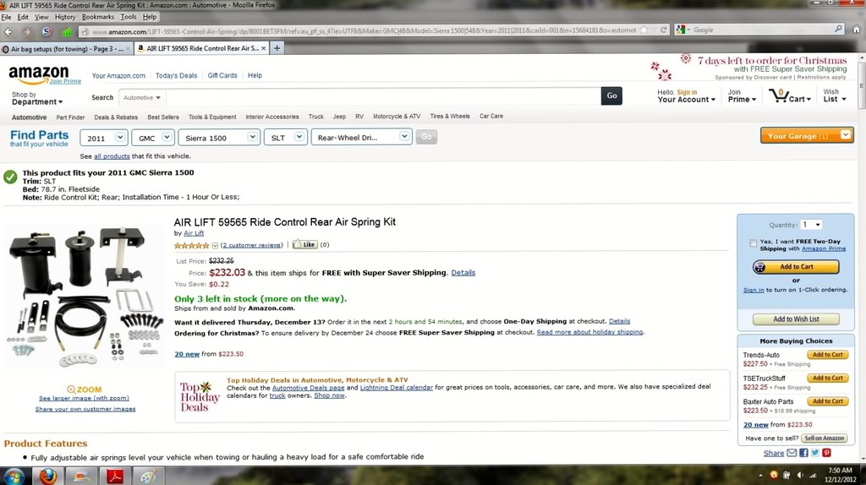866x485 pixels.
Task: Open the Rear-Wheel Drive dropdown
Action: (x=361, y=138)
